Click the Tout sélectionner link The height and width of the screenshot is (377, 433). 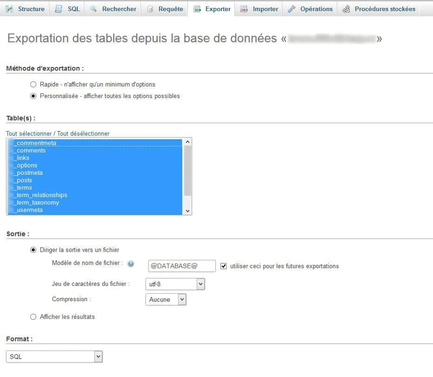pyautogui.click(x=29, y=133)
